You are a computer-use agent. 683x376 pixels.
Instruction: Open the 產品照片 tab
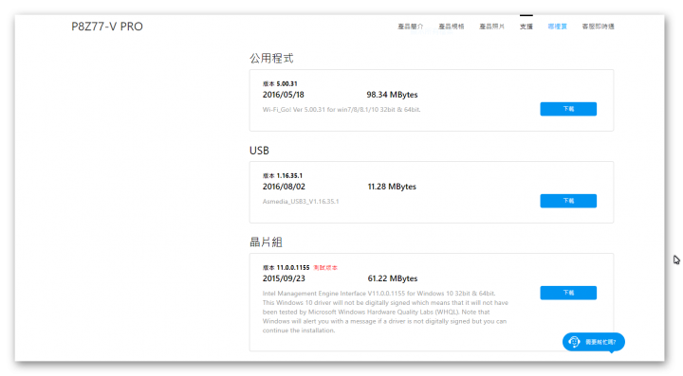point(491,27)
